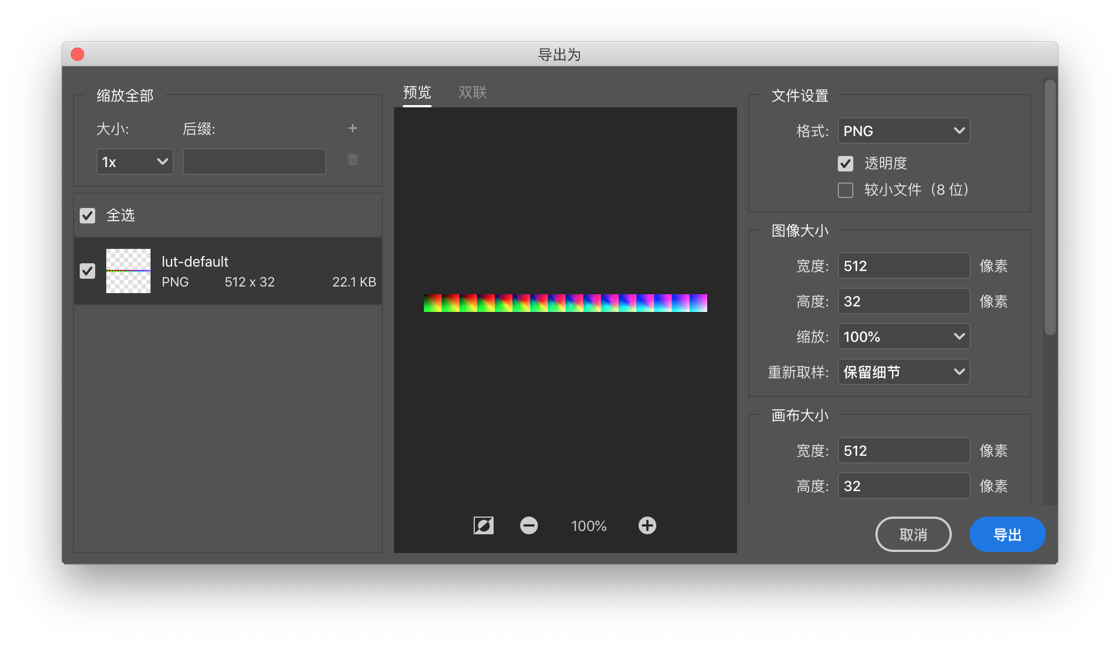Open the 重新取样 保留细节 dropdown
The width and height of the screenshot is (1120, 646).
904,372
